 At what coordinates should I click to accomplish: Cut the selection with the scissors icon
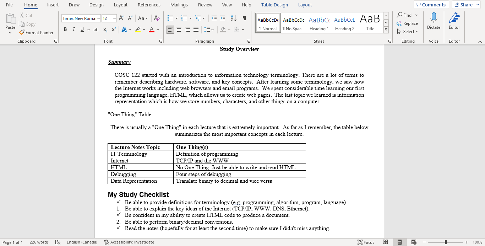pyautogui.click(x=22, y=16)
